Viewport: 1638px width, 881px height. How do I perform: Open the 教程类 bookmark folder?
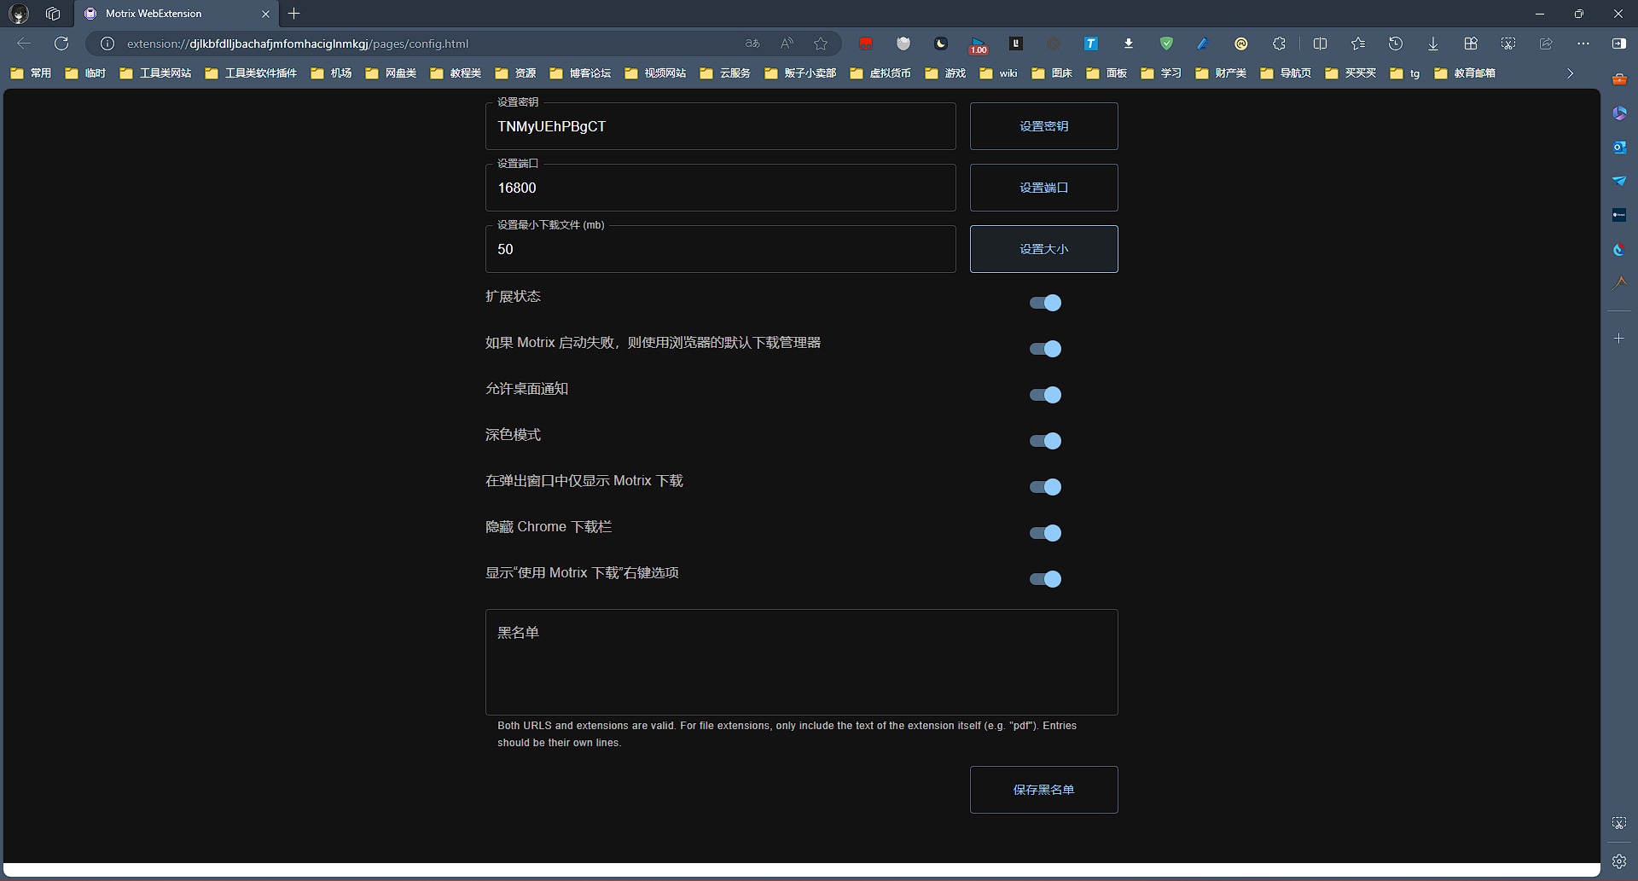[x=456, y=73]
